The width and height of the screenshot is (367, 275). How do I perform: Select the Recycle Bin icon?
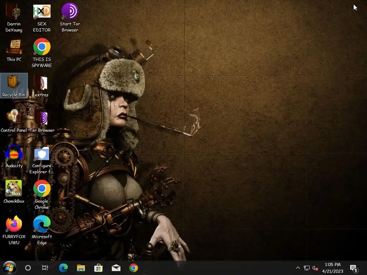pyautogui.click(x=14, y=86)
